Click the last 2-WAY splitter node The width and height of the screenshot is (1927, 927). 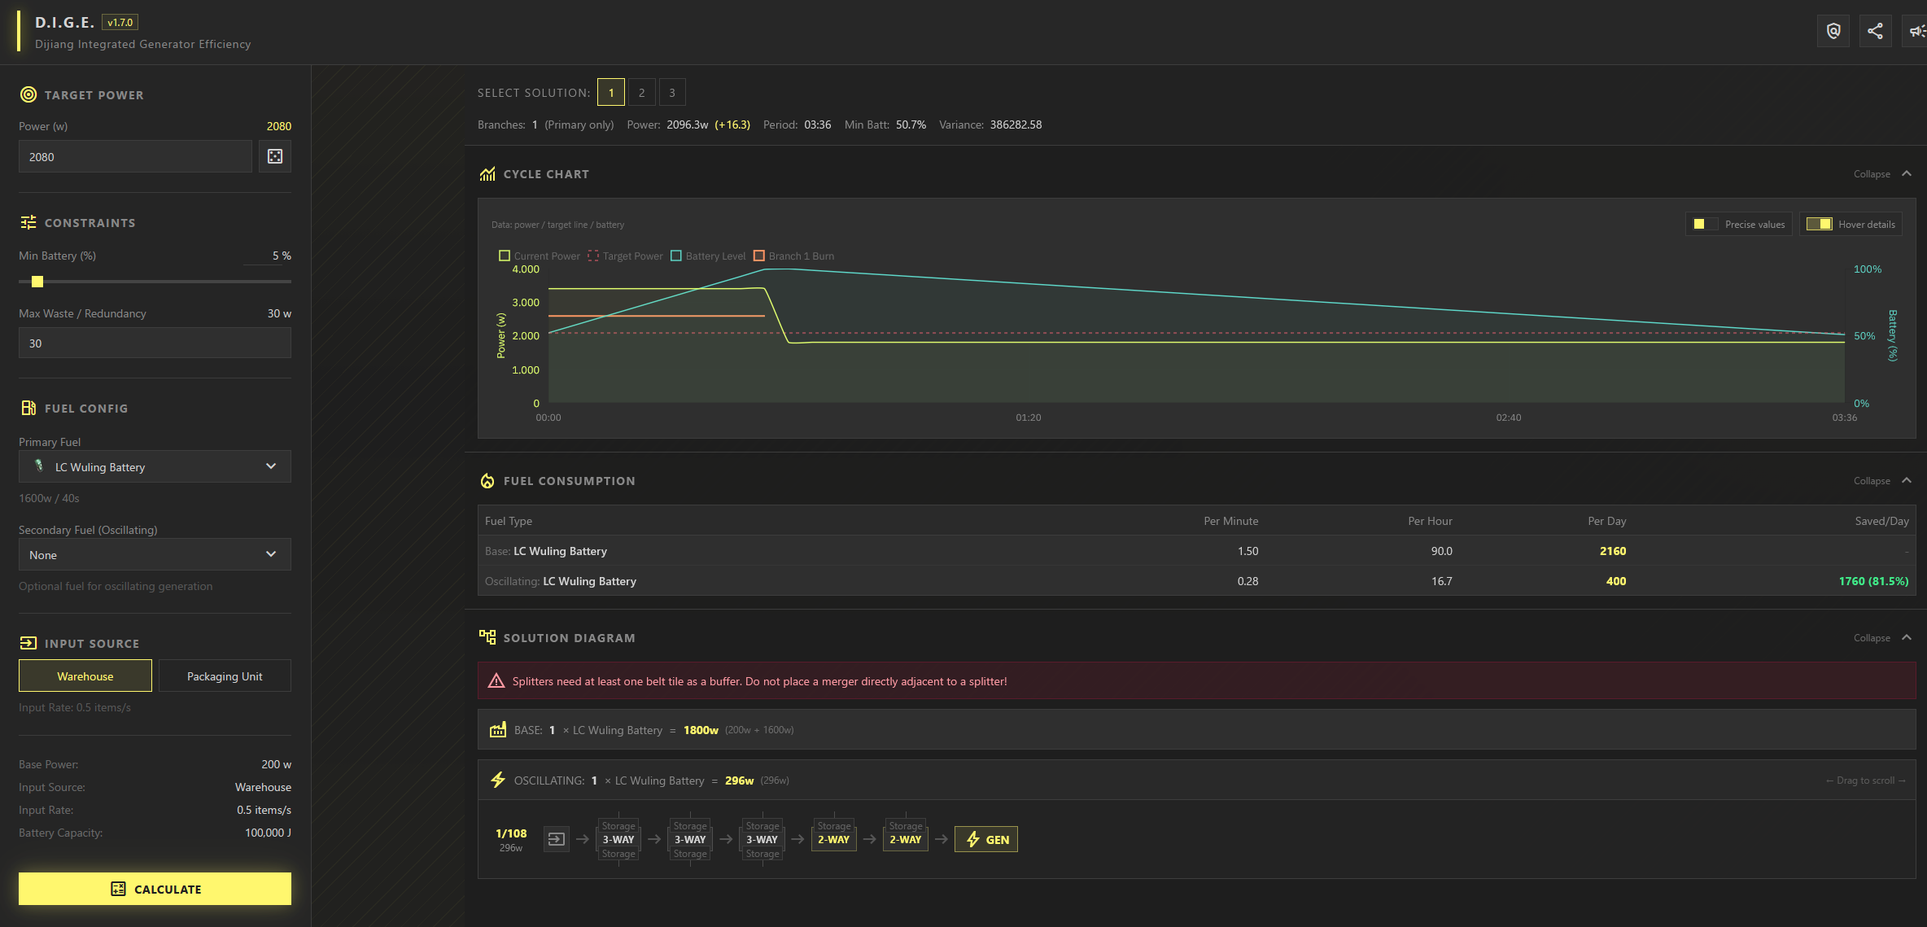pyautogui.click(x=905, y=839)
